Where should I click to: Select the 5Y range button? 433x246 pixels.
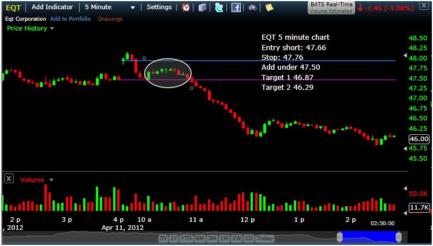click(163, 239)
